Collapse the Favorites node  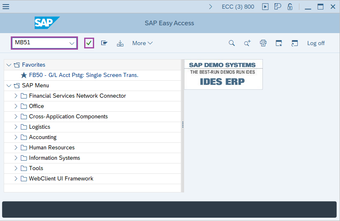(9, 65)
